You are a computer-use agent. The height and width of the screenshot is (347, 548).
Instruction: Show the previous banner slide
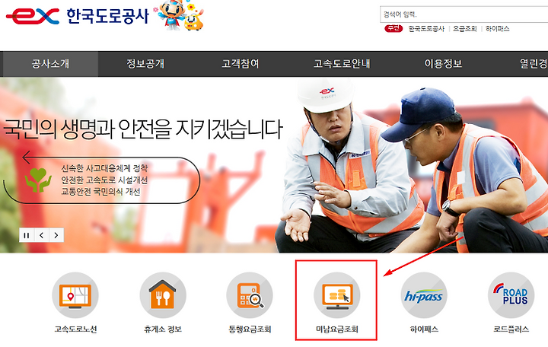(42, 235)
